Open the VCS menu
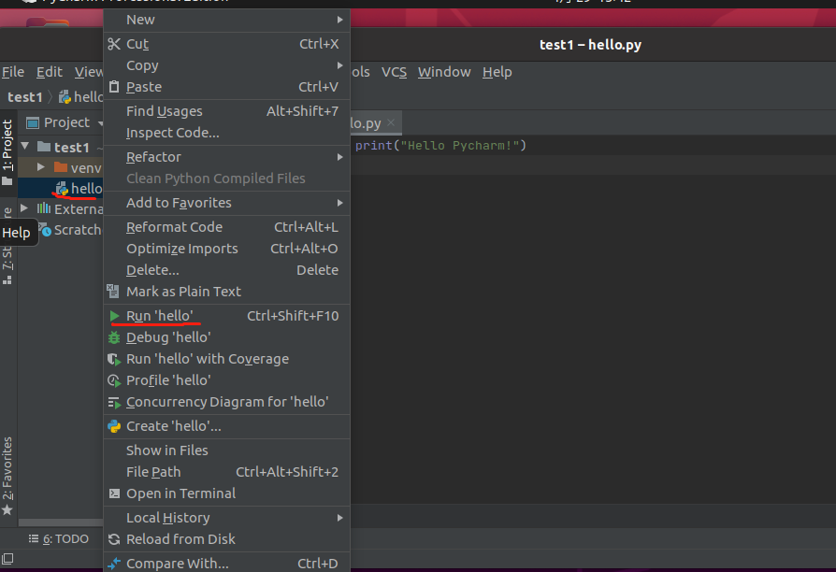Viewport: 836px width, 572px height. (394, 72)
